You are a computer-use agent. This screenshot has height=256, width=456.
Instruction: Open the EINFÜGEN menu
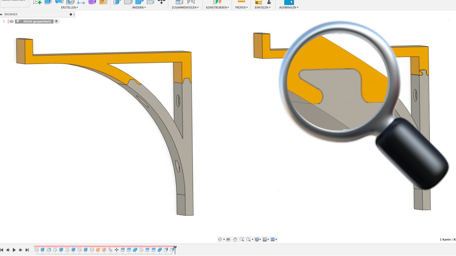pos(263,7)
